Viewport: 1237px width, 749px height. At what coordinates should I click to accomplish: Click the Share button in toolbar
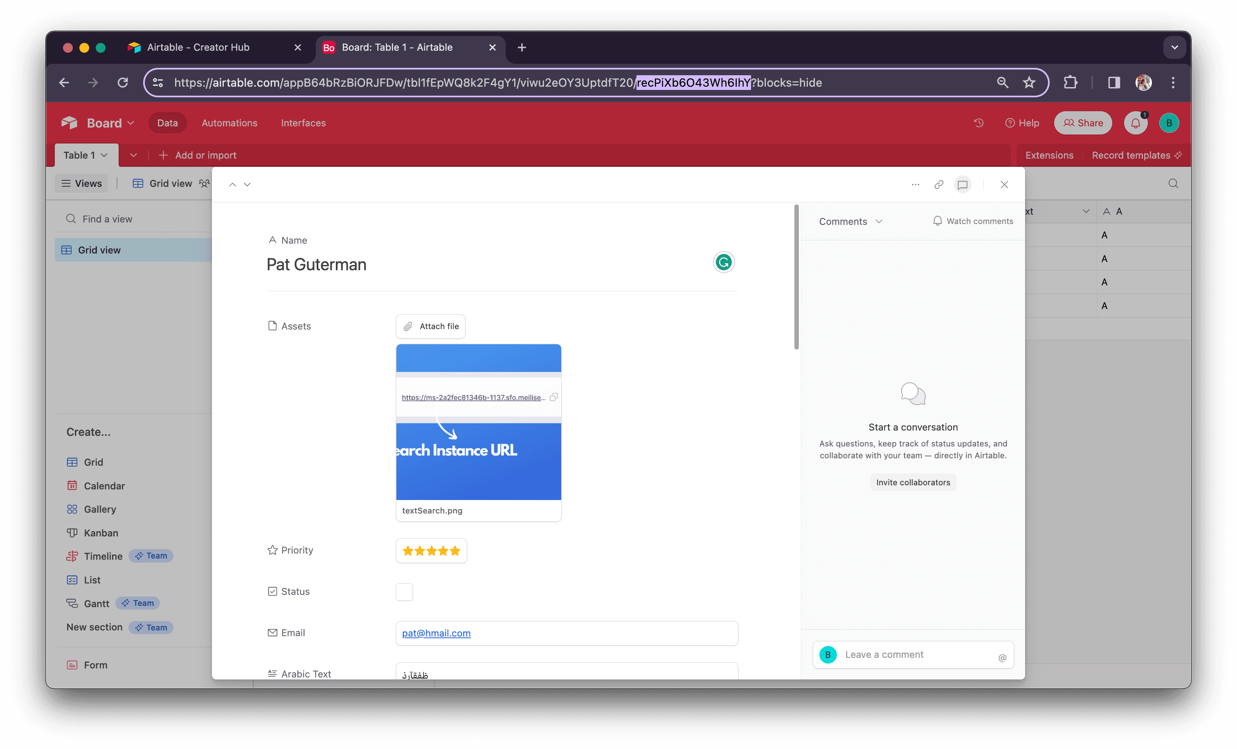[1082, 123]
